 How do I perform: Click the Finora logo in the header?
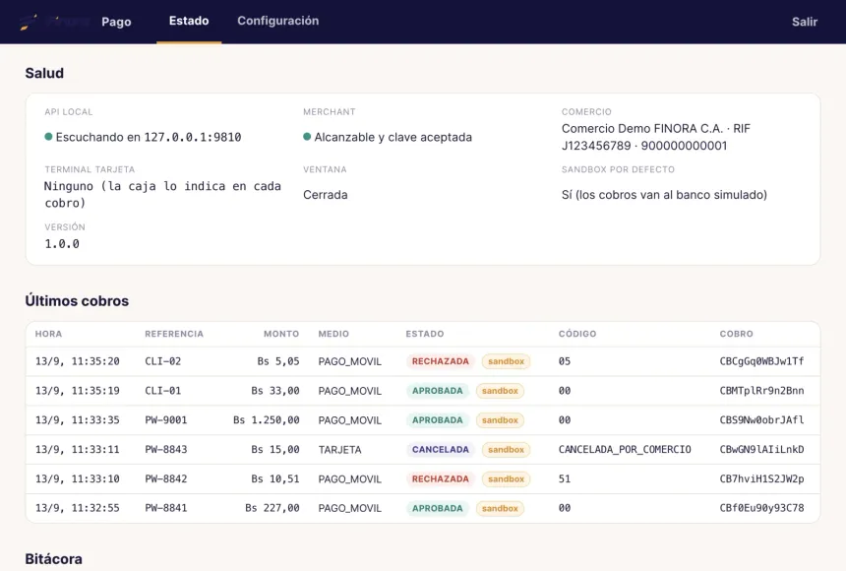[x=54, y=22]
